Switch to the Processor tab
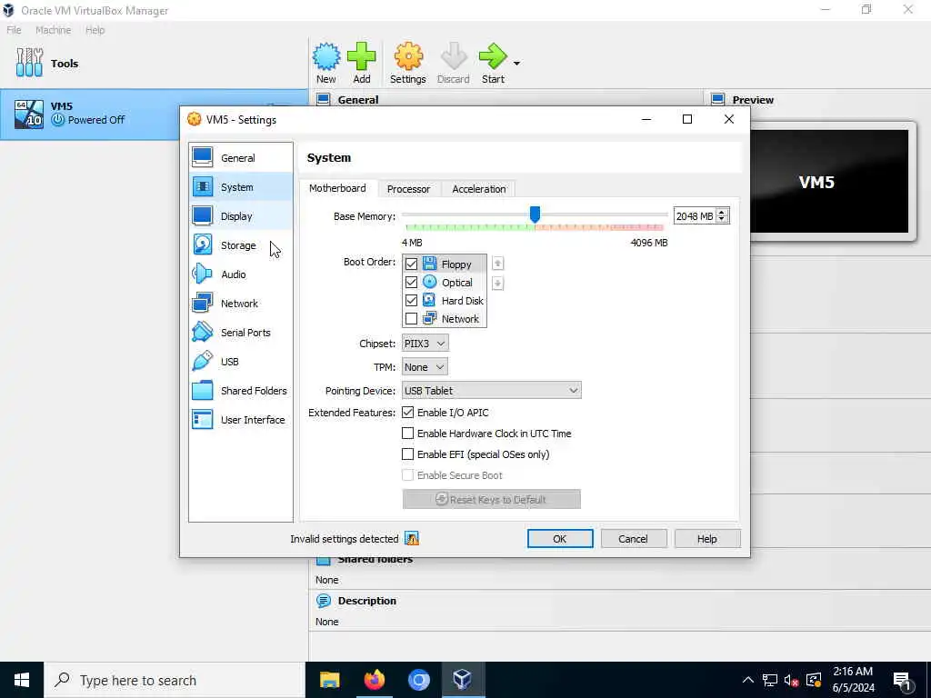Screen dimensions: 931x698 coord(408,189)
